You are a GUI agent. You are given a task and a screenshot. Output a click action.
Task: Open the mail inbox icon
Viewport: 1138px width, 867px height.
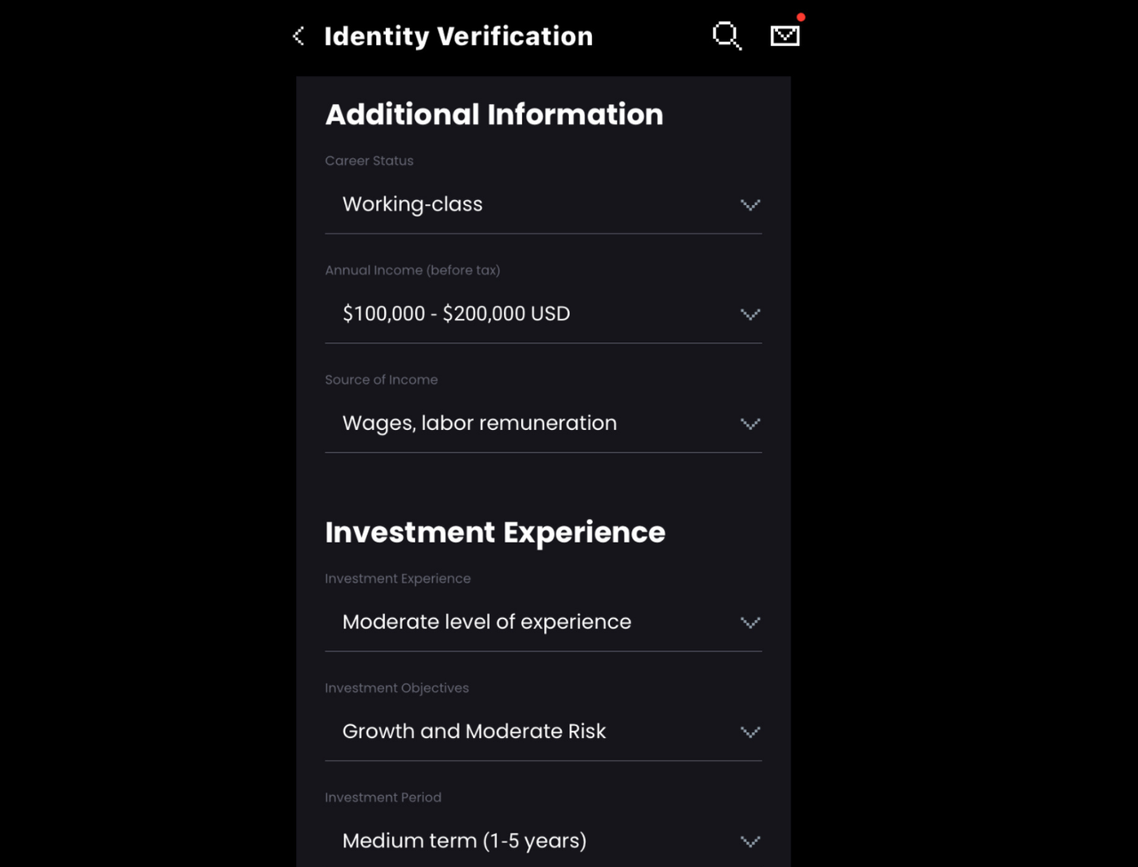(785, 35)
